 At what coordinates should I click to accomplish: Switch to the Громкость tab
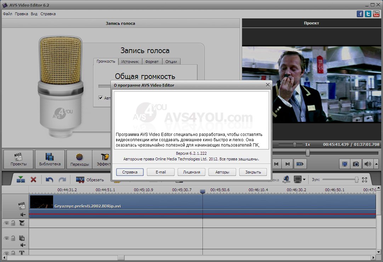(106, 61)
